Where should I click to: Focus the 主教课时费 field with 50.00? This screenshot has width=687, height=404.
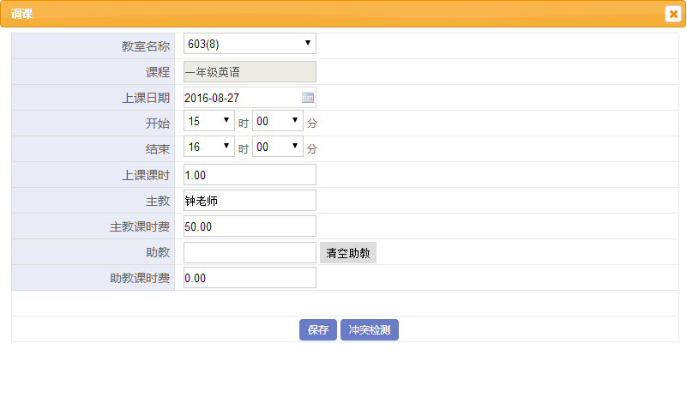click(250, 226)
